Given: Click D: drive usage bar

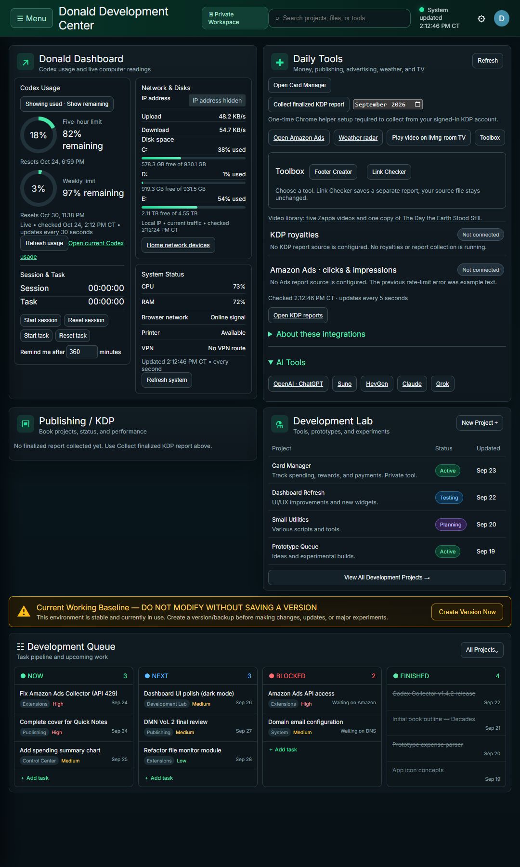Looking at the screenshot, I should pos(194,183).
